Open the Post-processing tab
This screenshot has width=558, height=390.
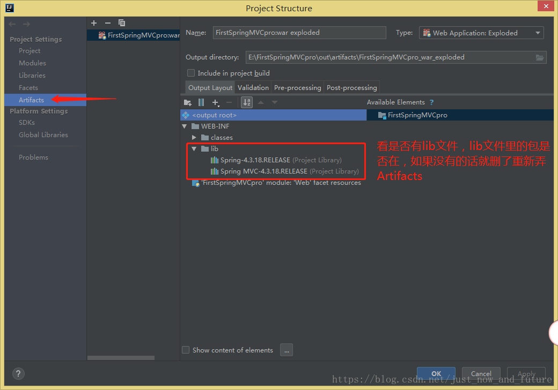(351, 88)
